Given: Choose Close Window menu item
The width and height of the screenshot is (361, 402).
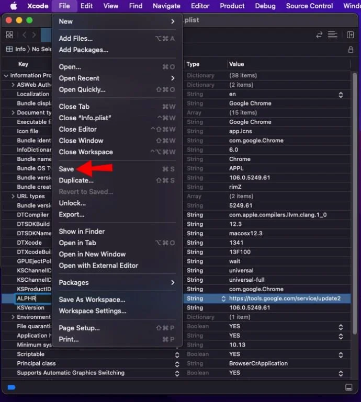Looking at the screenshot, I should (x=117, y=141).
